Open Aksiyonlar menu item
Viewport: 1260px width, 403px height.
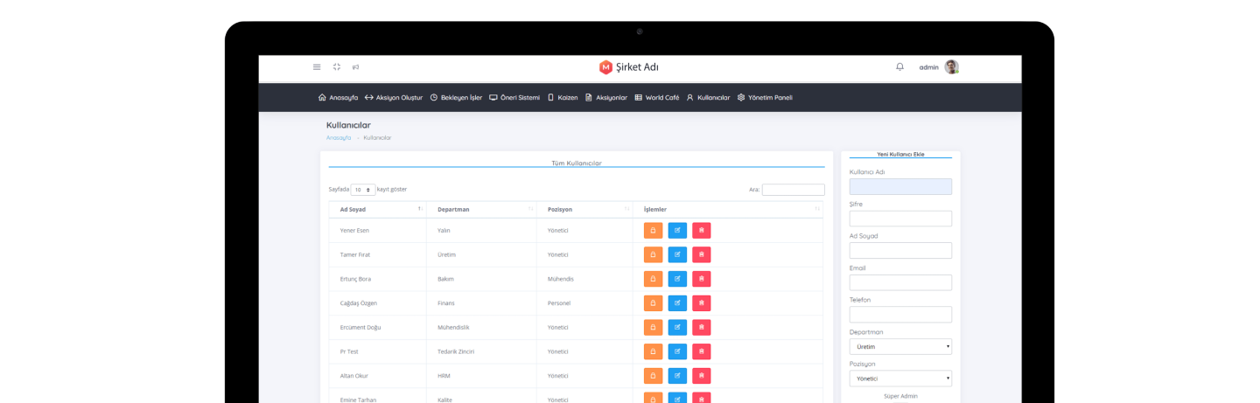tap(606, 97)
